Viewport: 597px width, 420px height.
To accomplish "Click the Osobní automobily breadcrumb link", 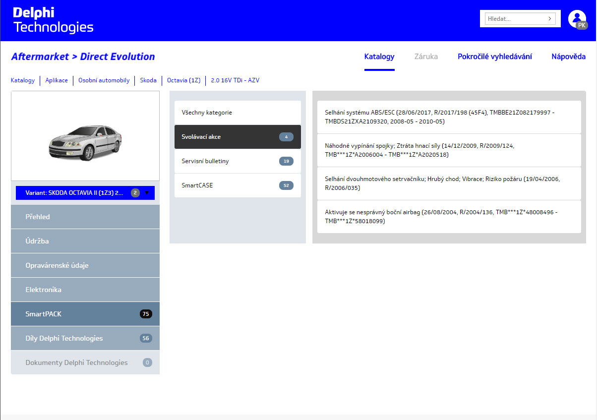I will pos(104,80).
